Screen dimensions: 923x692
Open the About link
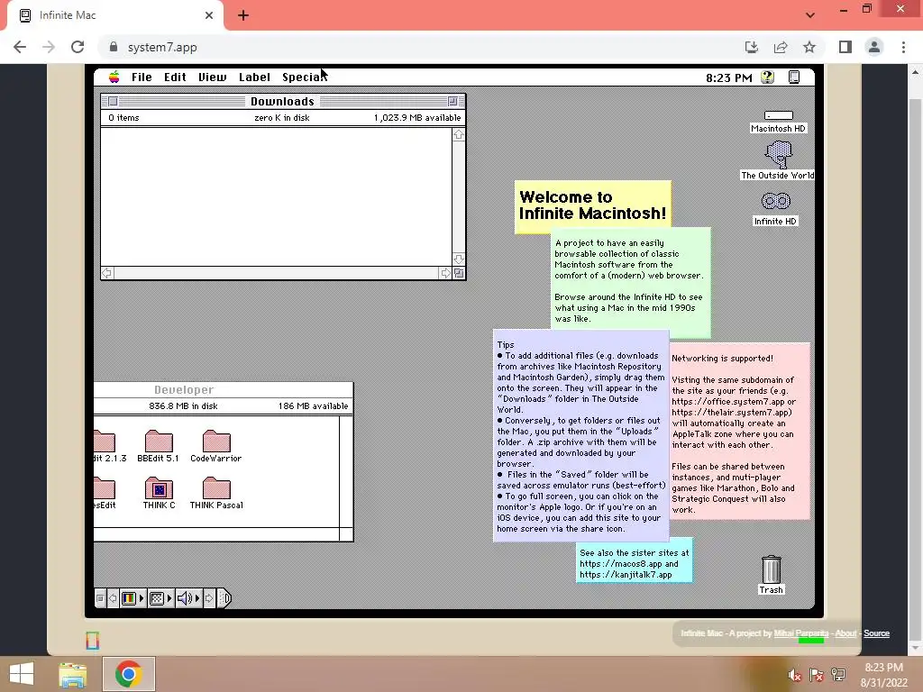click(845, 633)
